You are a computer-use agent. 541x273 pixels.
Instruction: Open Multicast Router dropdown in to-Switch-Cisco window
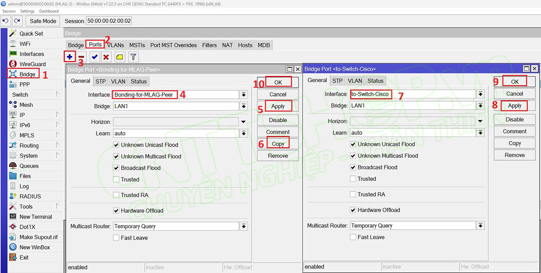point(481,225)
